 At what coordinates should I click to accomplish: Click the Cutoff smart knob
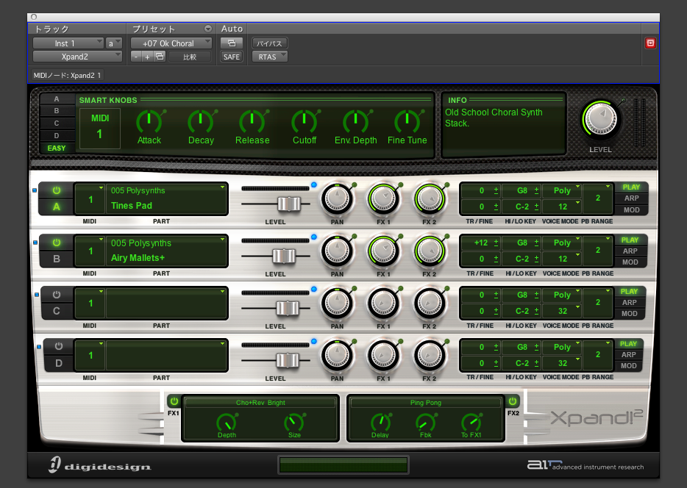[x=304, y=122]
